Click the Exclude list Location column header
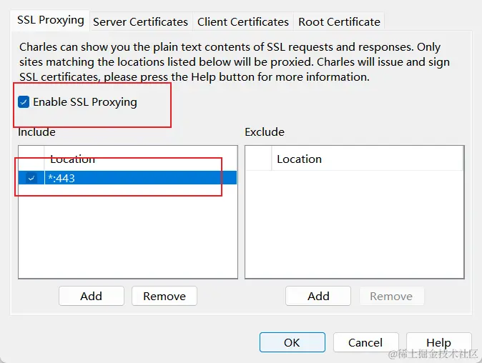Viewport: 482px width, 363px height. (x=367, y=159)
